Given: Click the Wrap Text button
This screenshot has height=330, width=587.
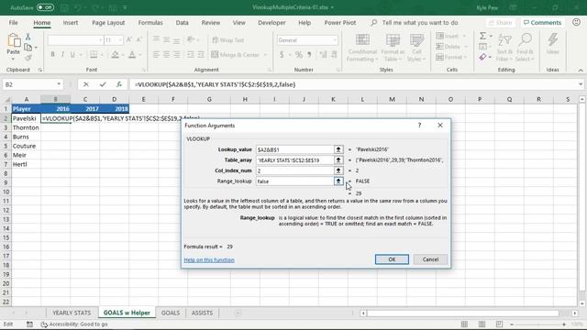Looking at the screenshot, I should click(228, 40).
